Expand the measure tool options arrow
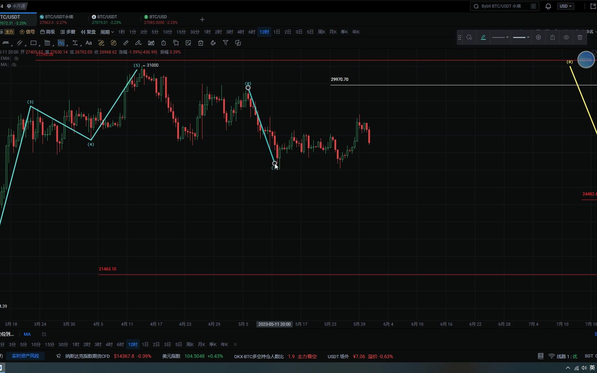 coord(81,45)
